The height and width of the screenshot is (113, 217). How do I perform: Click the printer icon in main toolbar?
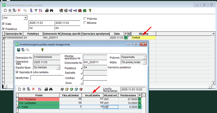point(47,10)
